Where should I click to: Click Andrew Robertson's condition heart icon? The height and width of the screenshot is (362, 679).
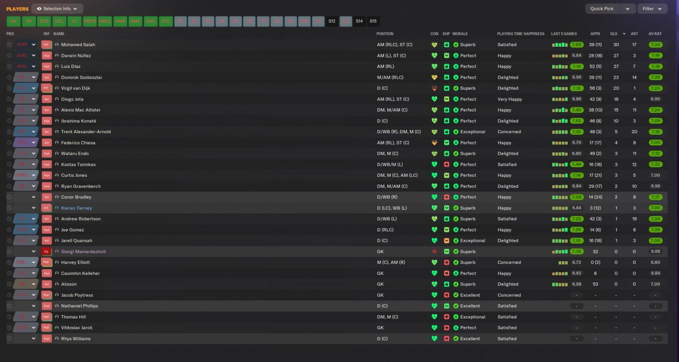click(434, 219)
